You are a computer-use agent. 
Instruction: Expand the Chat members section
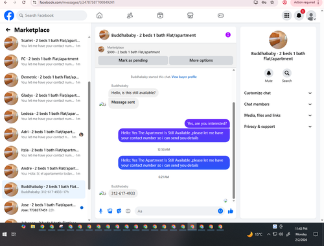click(x=278, y=105)
